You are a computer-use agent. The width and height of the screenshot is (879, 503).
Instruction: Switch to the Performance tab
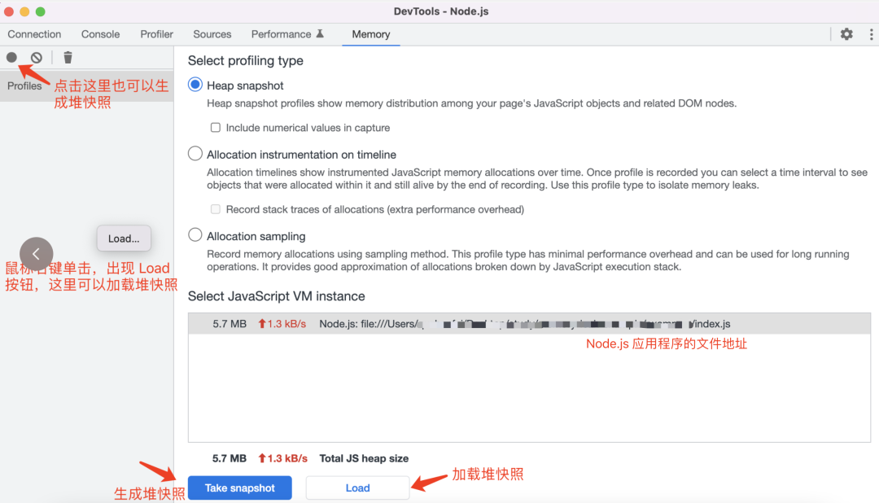coord(281,34)
